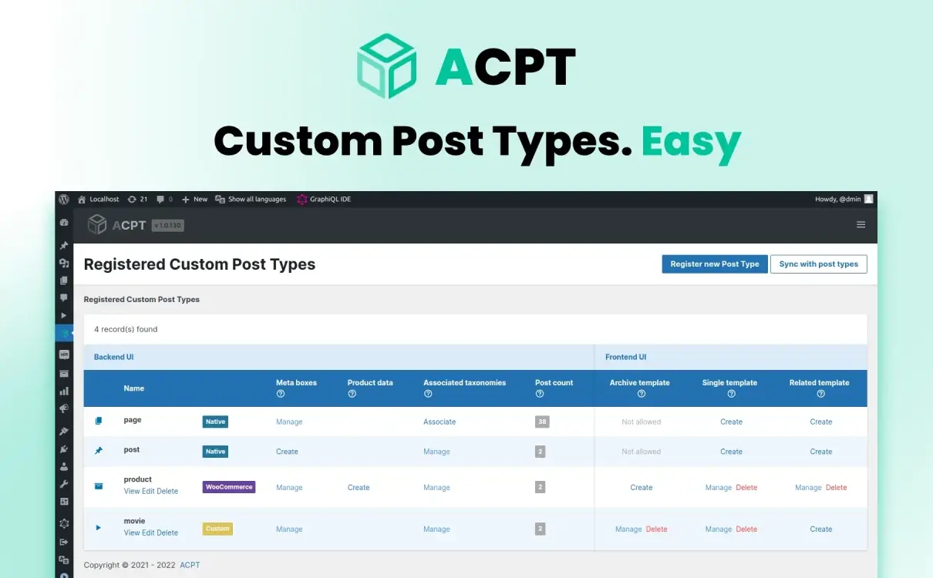The width and height of the screenshot is (933, 578).
Task: Click the Associated taxonomies help icon
Action: (x=427, y=394)
